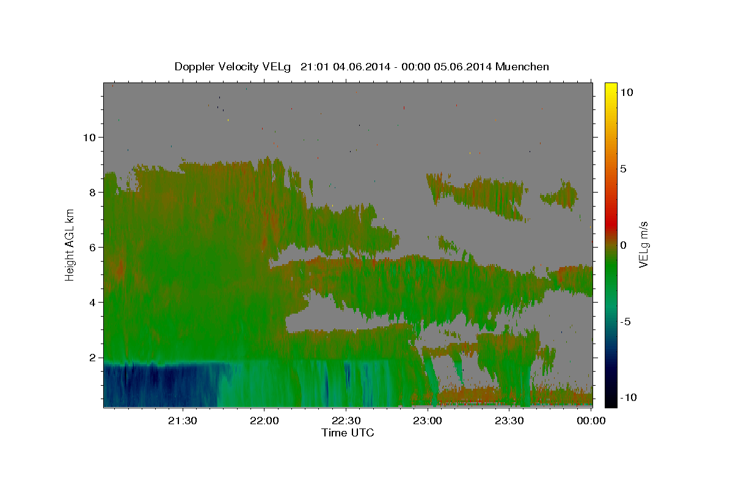Click the 22:00 time tick label
This screenshot has height=489, width=733.
[264, 421]
